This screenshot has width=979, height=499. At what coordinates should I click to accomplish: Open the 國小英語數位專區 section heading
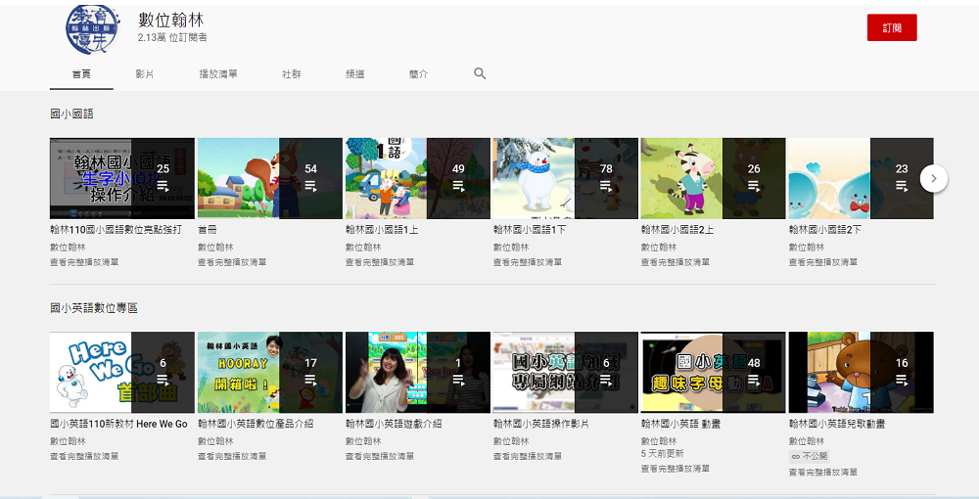pyautogui.click(x=94, y=307)
